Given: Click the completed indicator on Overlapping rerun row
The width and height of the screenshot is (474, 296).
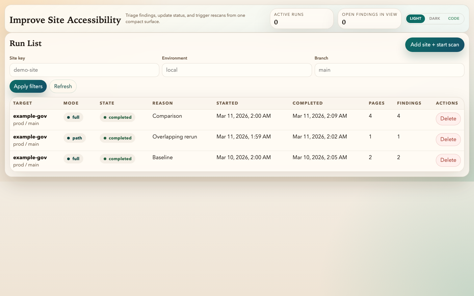Looking at the screenshot, I should point(105,138).
